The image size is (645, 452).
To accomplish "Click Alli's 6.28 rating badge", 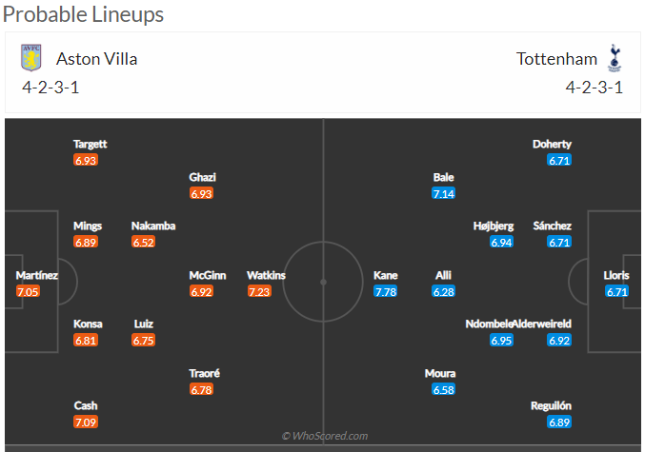I will (443, 291).
